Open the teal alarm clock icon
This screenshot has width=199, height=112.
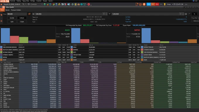(85, 4)
